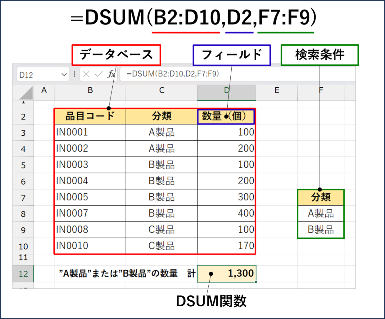This screenshot has width=385, height=319.
Task: Select row 12 header
Action: pos(23,274)
